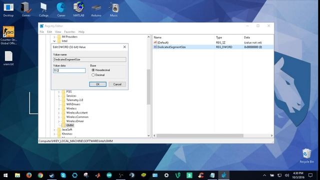Open Arduino IDE from the taskbar

pyautogui.click(x=109, y=175)
